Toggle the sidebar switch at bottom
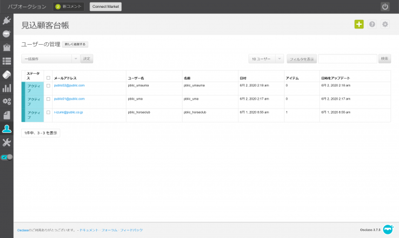 (7, 157)
